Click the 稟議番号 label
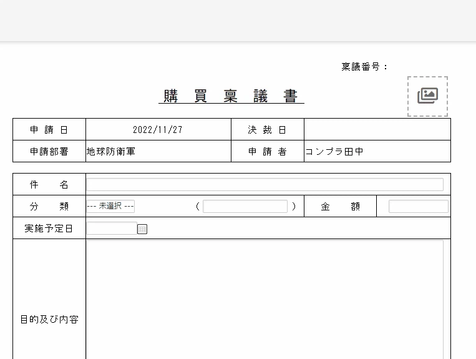The image size is (476, 359). coord(364,67)
